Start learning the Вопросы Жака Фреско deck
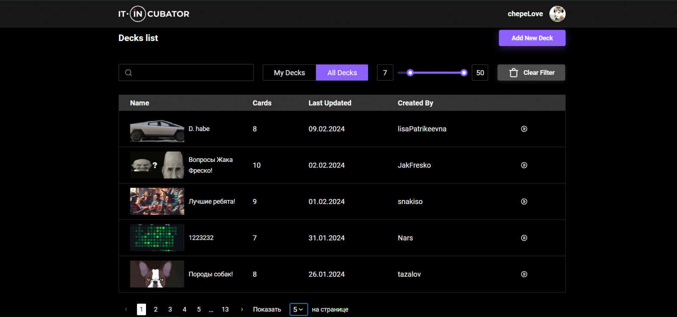 coord(524,165)
